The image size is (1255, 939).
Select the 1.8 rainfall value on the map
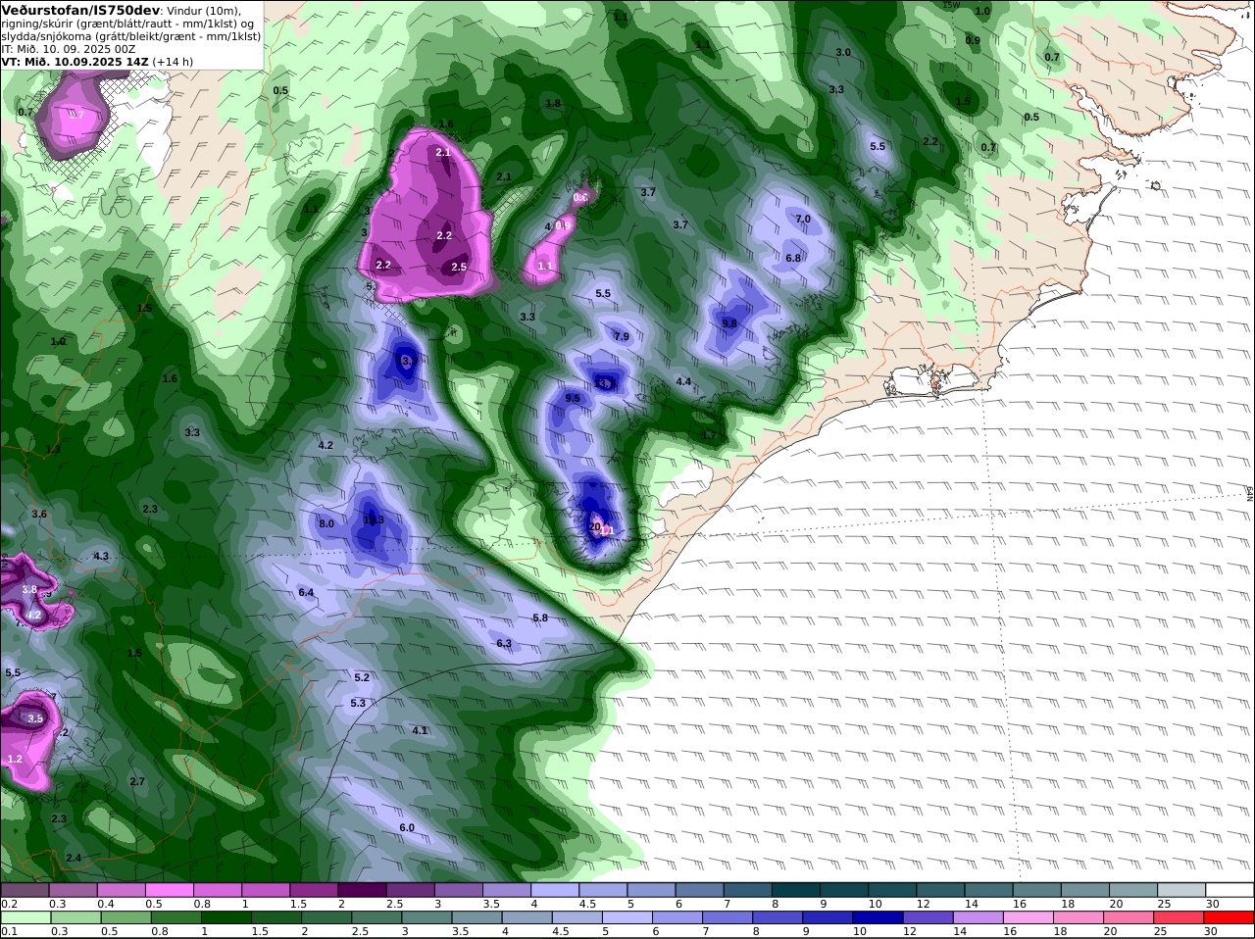(553, 103)
